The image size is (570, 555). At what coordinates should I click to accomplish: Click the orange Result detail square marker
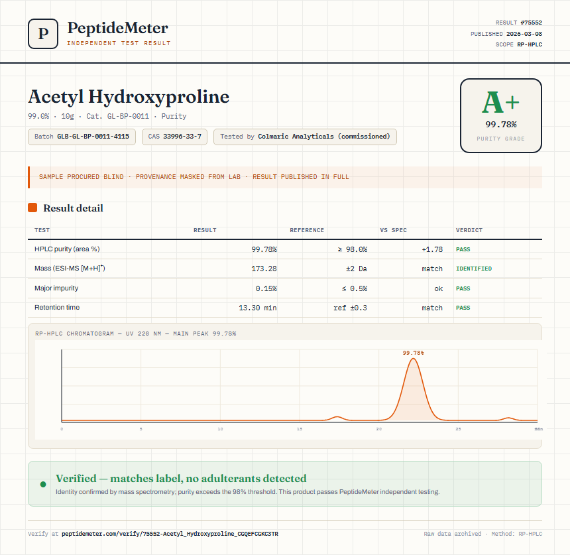coord(32,208)
